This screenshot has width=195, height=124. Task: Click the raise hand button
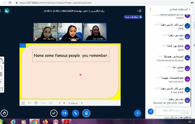(x=4, y=113)
